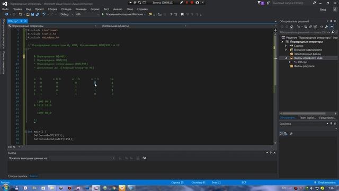Screen dimensions: 339x191
Task: Click the Open file folder icon
Action: click(x=28, y=14)
